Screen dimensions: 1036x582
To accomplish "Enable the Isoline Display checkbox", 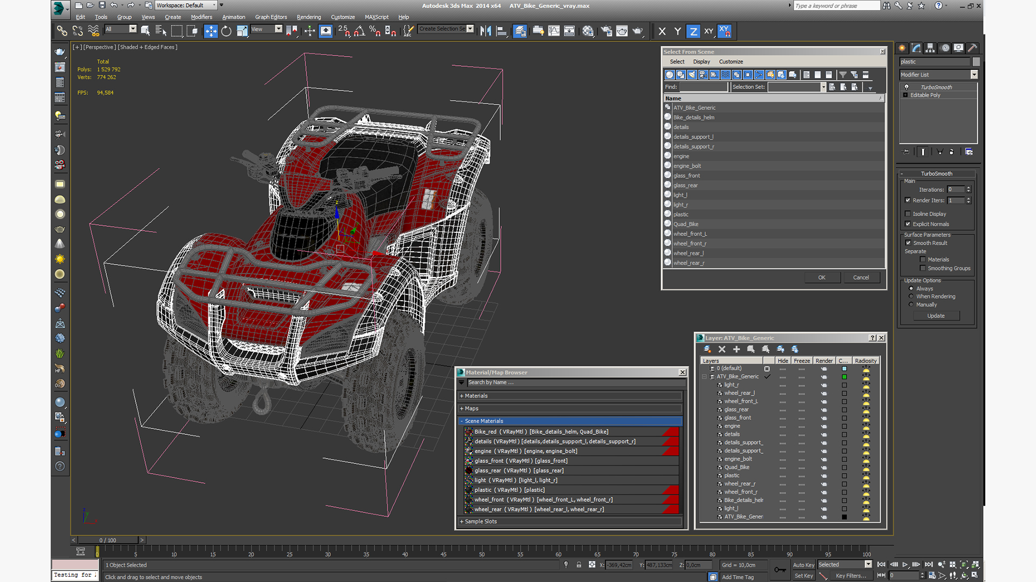I will 908,214.
